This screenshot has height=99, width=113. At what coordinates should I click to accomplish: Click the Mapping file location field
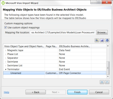pos(63,32)
